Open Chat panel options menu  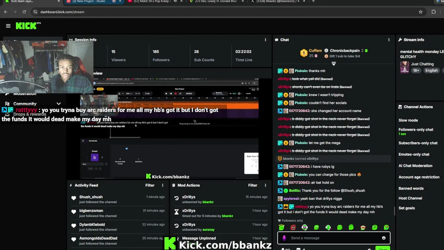pos(389,40)
